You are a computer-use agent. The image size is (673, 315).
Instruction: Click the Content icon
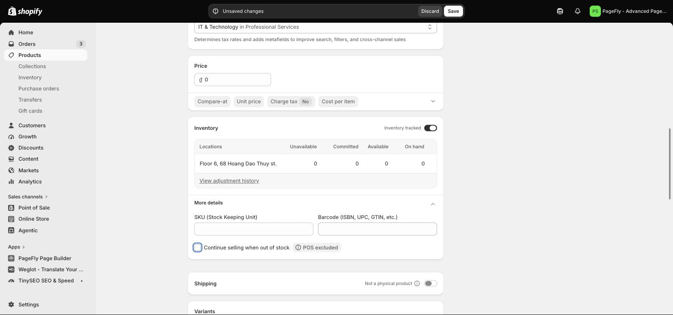click(11, 159)
